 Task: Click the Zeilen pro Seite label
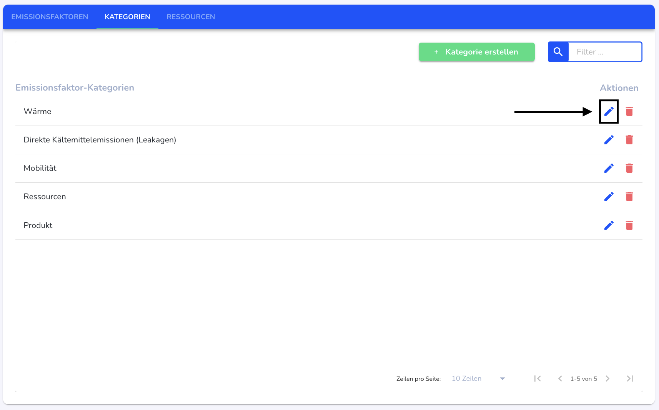(418, 379)
